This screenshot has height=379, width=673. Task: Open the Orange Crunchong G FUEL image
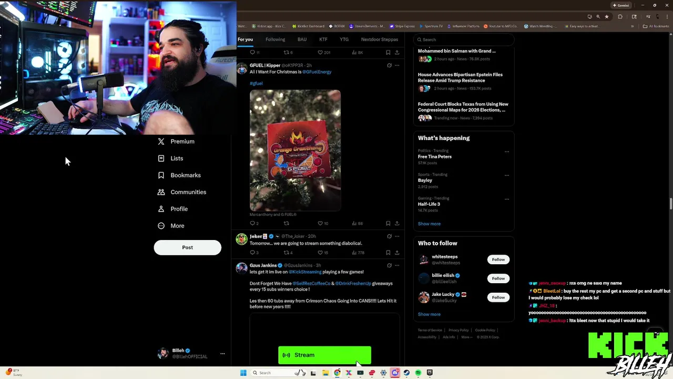coord(295,151)
